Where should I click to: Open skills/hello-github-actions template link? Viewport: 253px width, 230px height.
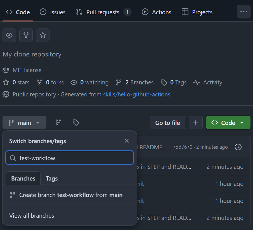[x=136, y=94]
